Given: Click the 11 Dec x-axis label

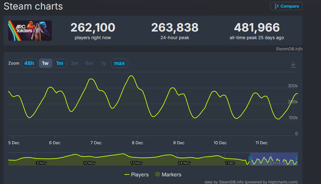Looking at the screenshot, I should pyautogui.click(x=262, y=143).
